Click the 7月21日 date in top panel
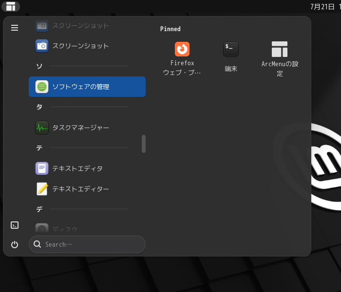This screenshot has height=292, width=341. tap(322, 6)
